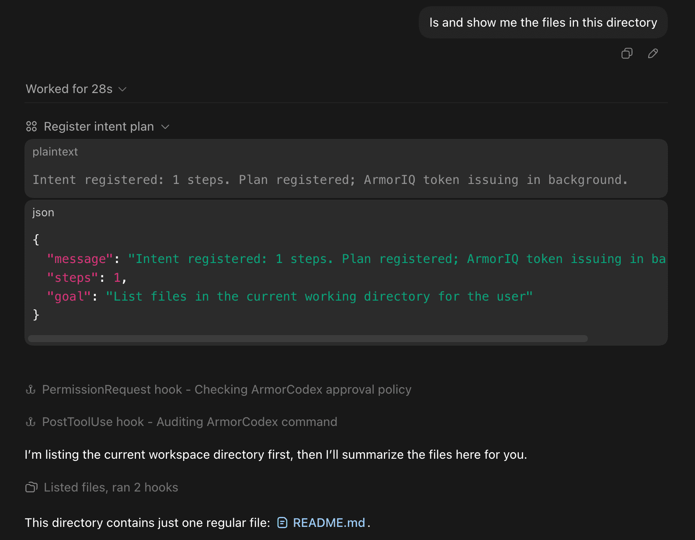
Task: Click the json code block label
Action: point(43,212)
